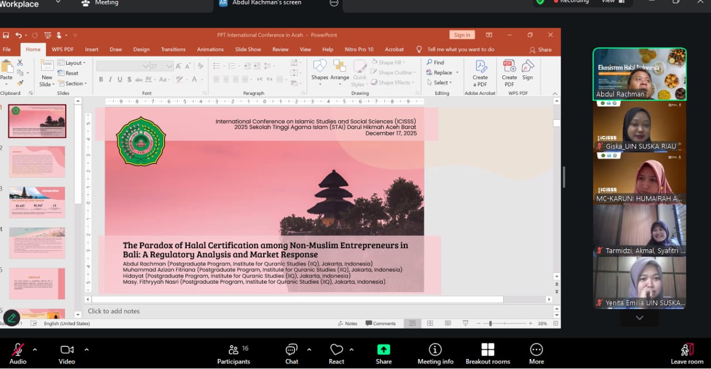The width and height of the screenshot is (711, 369).
Task: Select slide 3 Introduction thumbnail
Action: point(37,202)
